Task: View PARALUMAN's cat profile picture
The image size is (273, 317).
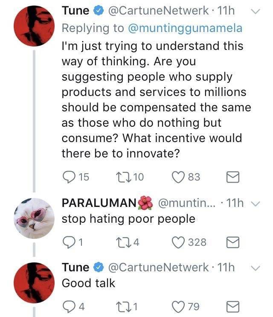Action: pos(34,218)
